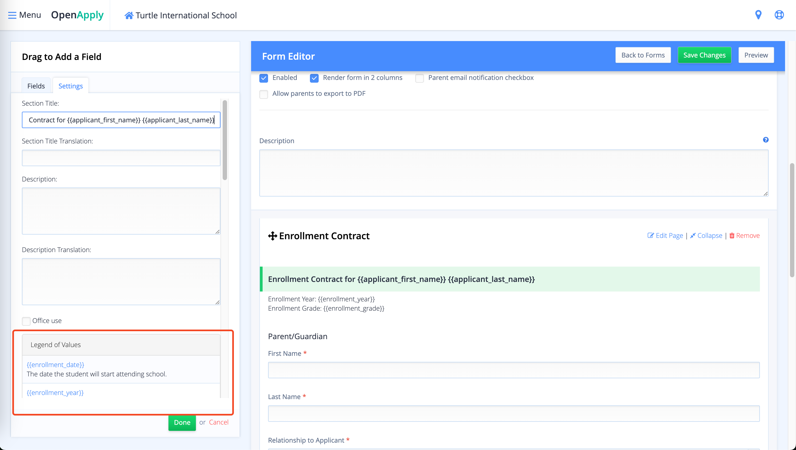Open the lifebuoy help icon
The image size is (796, 450).
click(779, 15)
